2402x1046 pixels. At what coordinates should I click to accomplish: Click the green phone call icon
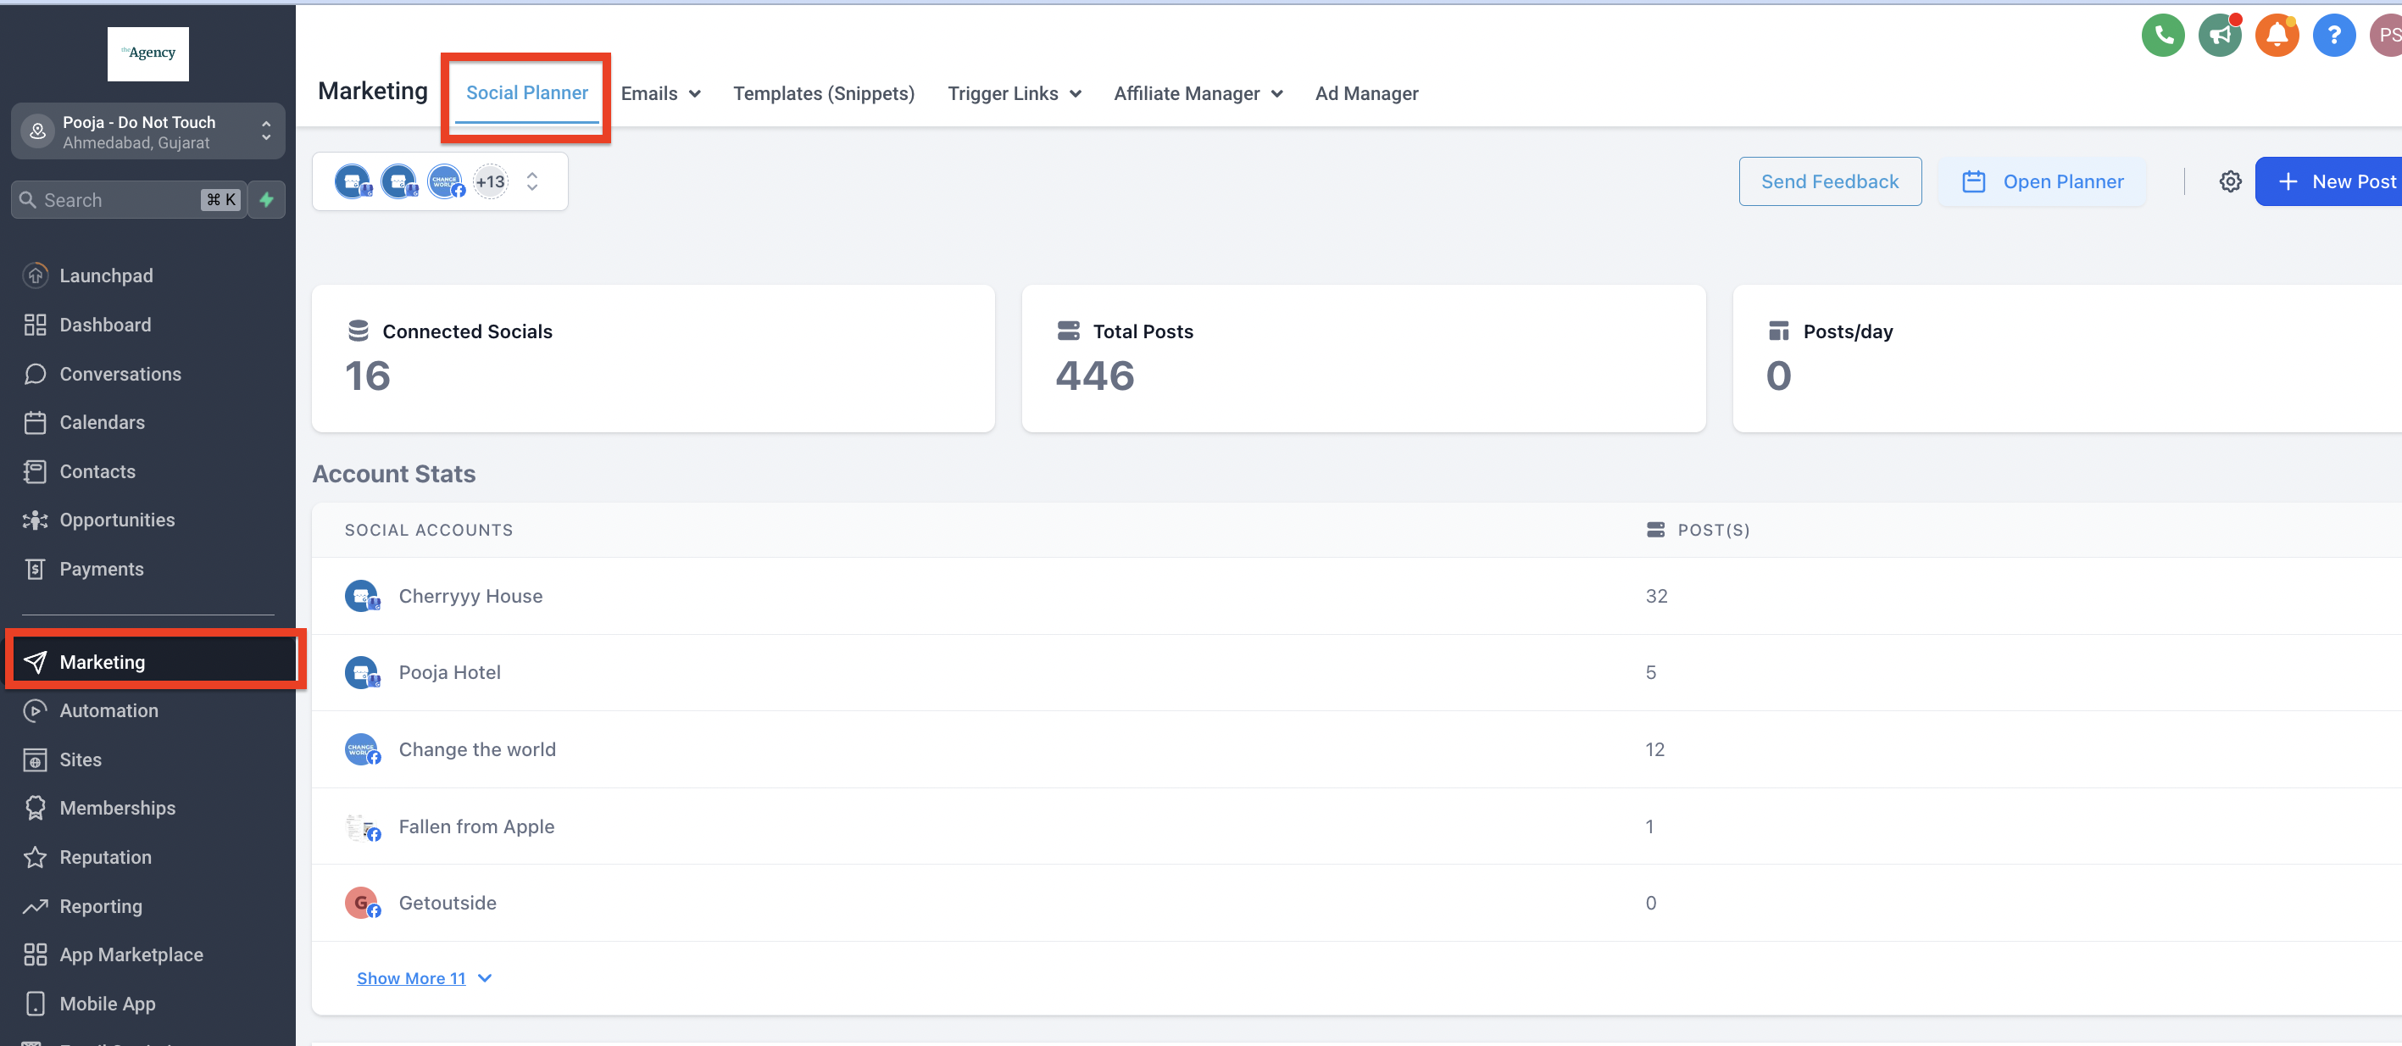click(x=2162, y=36)
